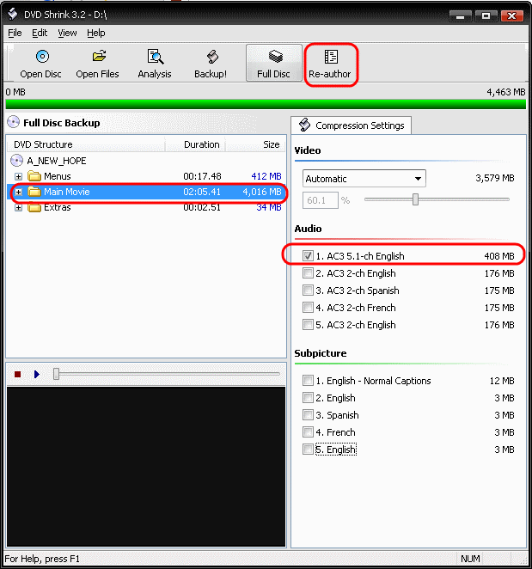
Task: Enable the Spanish subpicture stream
Action: [308, 415]
